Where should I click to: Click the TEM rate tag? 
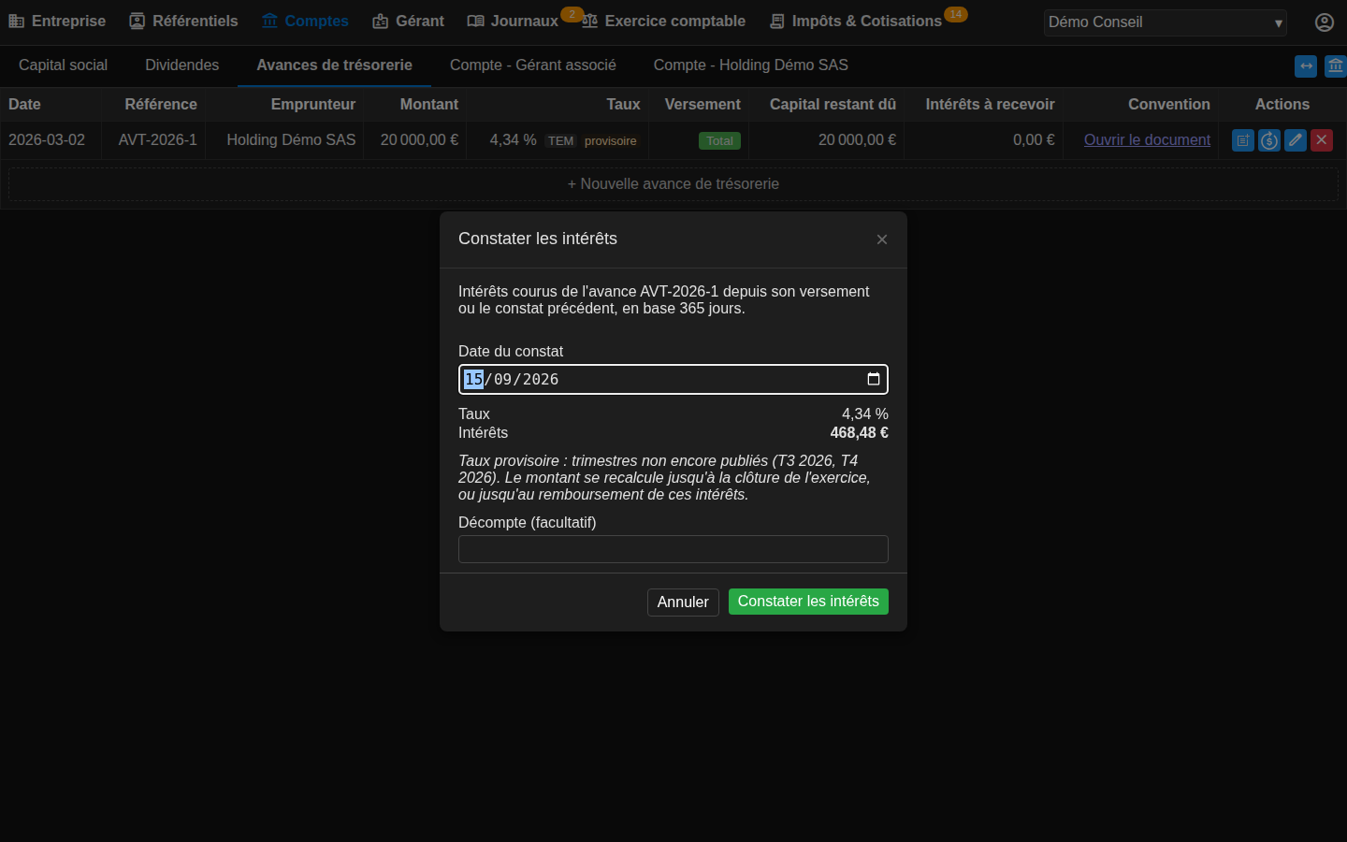(560, 141)
